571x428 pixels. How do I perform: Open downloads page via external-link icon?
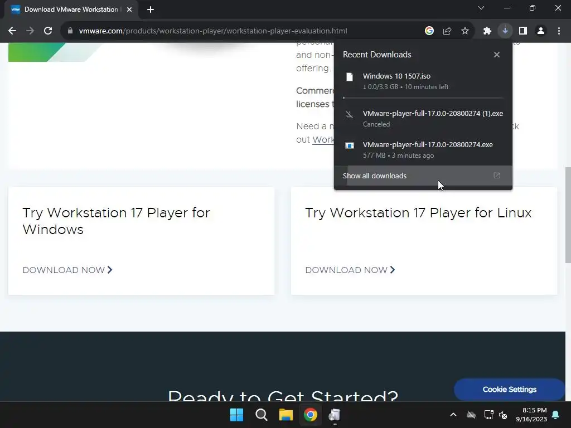(x=497, y=176)
